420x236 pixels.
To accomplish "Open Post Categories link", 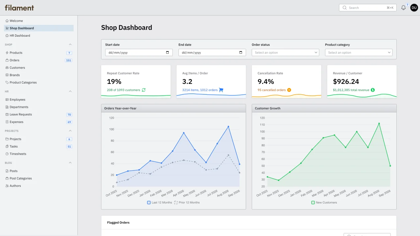I will 39,178.
